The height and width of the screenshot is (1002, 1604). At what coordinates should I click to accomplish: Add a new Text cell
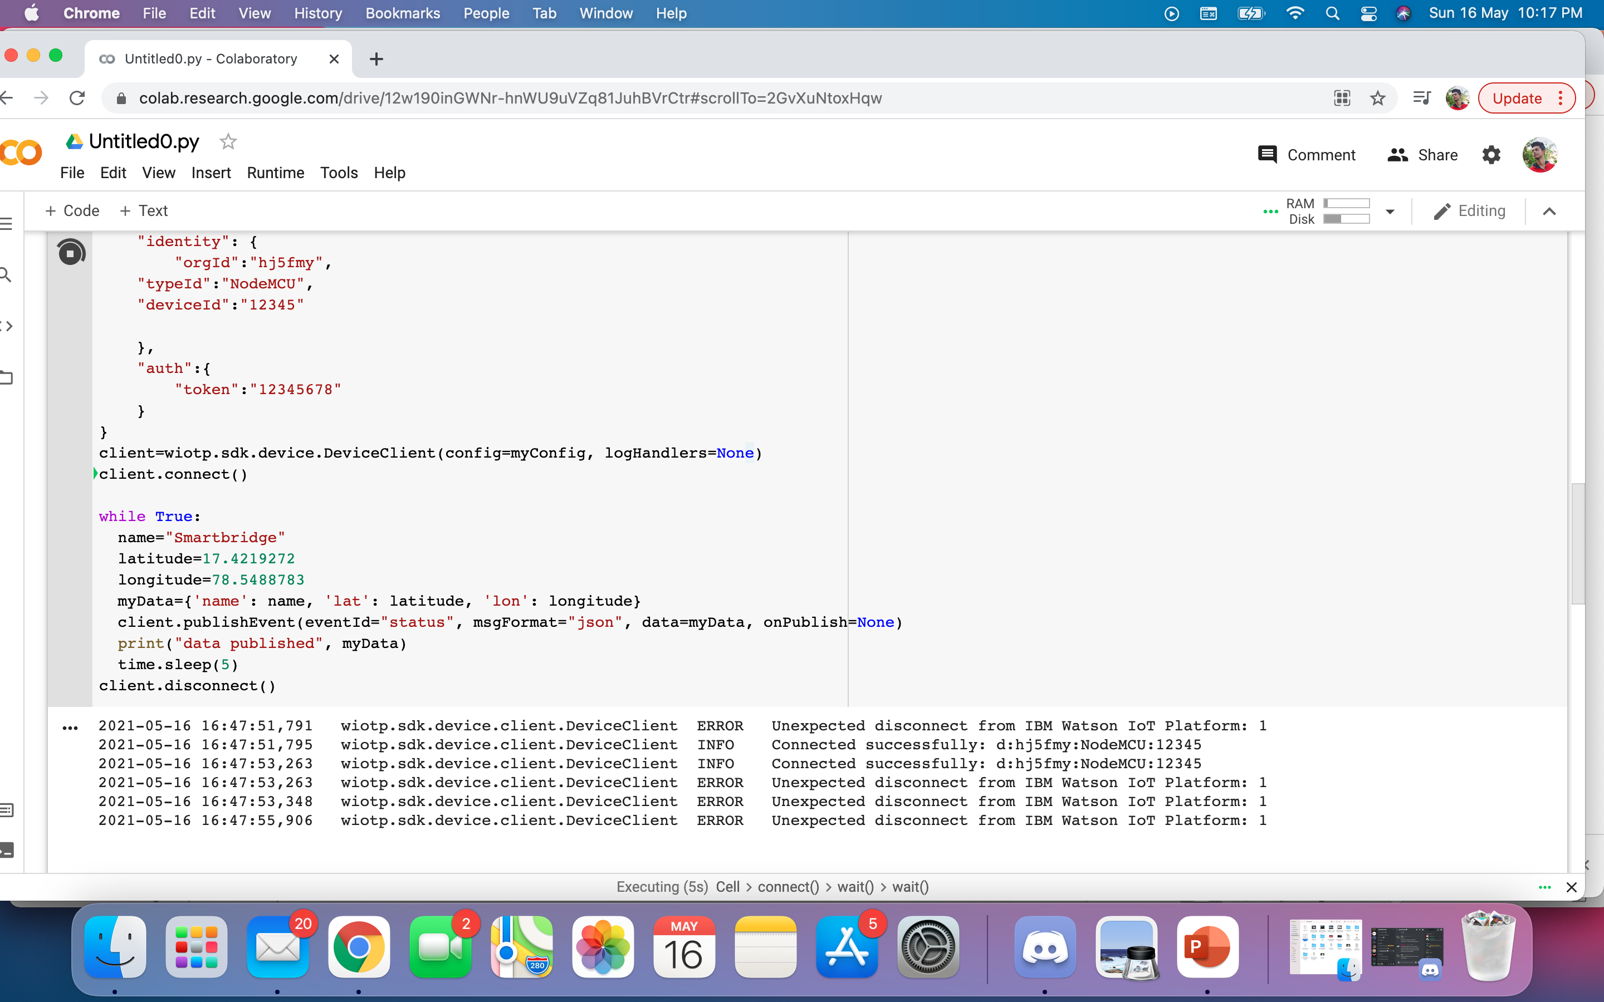coord(144,211)
